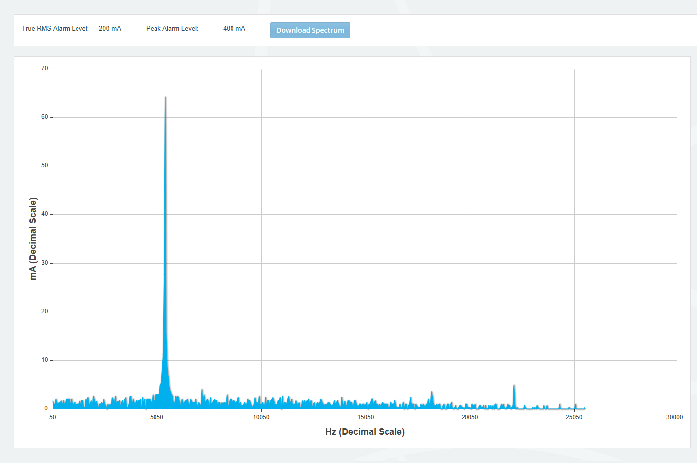This screenshot has height=463, width=697.
Task: Click the Peak Alarm Level label
Action: point(172,29)
